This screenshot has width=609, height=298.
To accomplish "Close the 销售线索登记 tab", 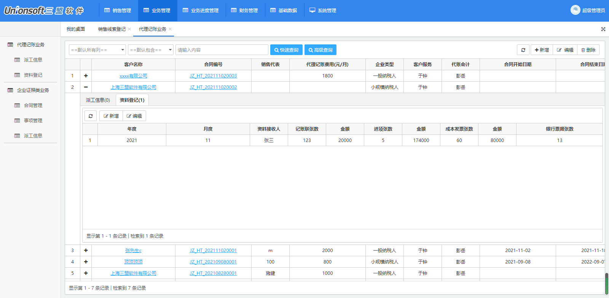I will 129,29.
